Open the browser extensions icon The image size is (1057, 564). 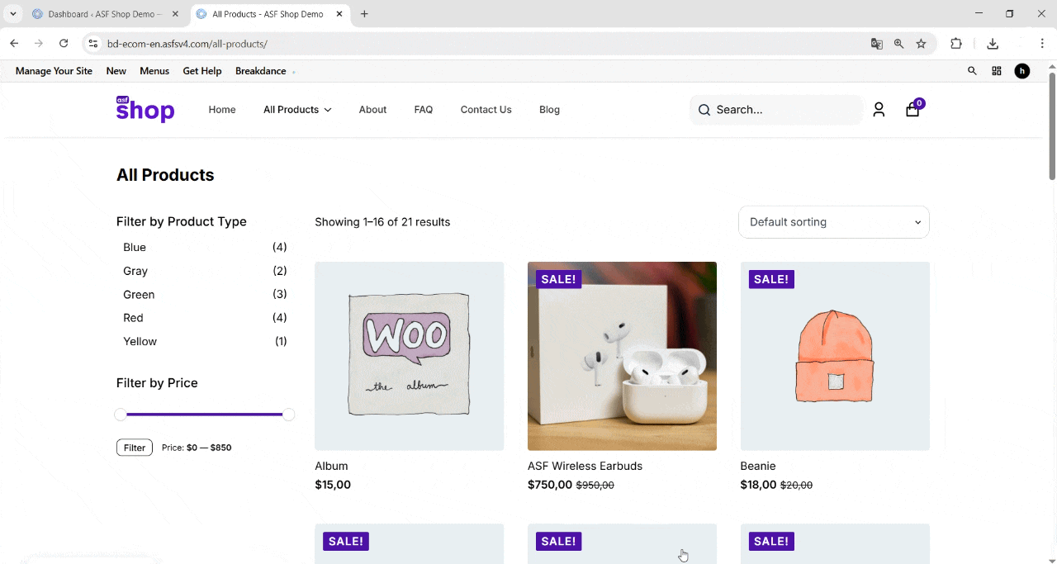(956, 44)
